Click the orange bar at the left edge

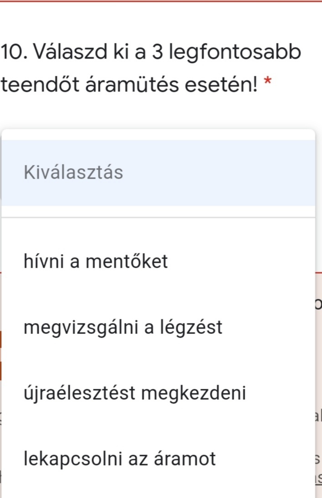(x=1, y=356)
